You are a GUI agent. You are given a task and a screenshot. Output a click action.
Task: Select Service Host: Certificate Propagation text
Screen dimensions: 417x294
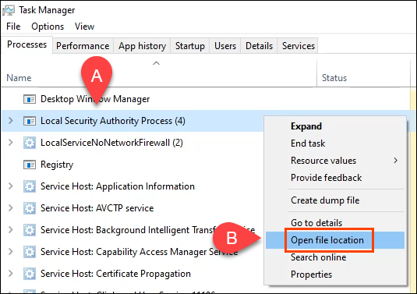115,274
